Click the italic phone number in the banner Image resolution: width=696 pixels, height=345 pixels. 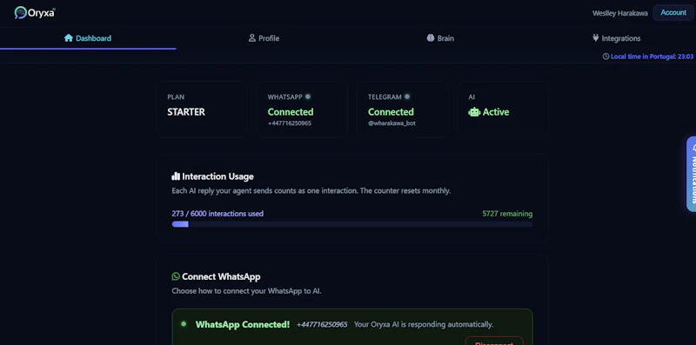322,325
